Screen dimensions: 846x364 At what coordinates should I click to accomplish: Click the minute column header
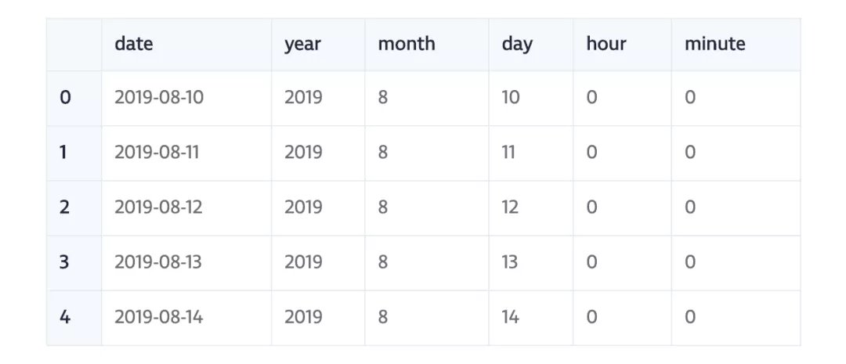click(x=714, y=44)
